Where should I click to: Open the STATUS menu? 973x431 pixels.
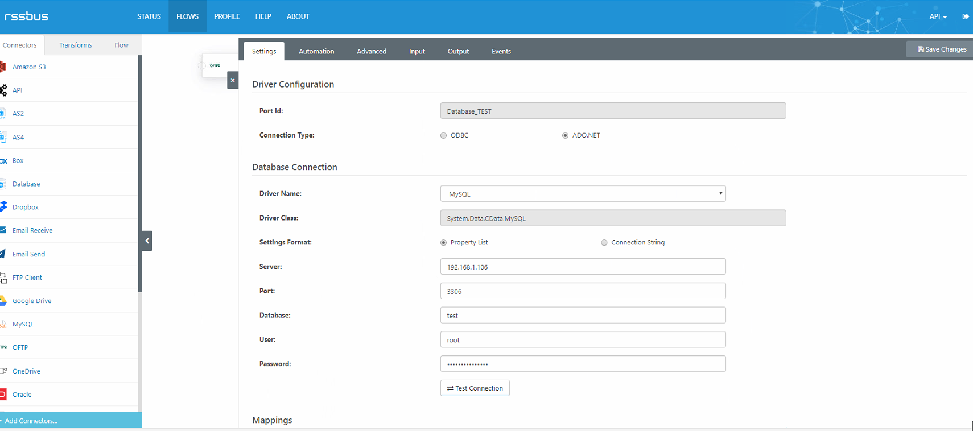[149, 16]
